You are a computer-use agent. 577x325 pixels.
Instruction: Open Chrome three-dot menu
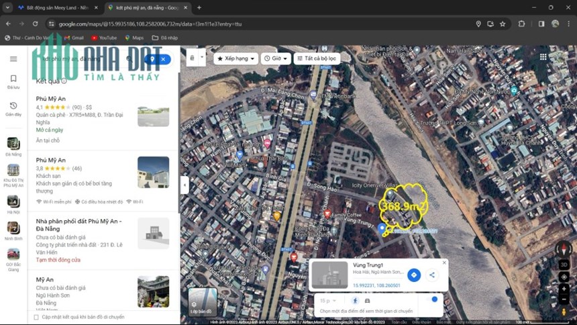tap(569, 24)
